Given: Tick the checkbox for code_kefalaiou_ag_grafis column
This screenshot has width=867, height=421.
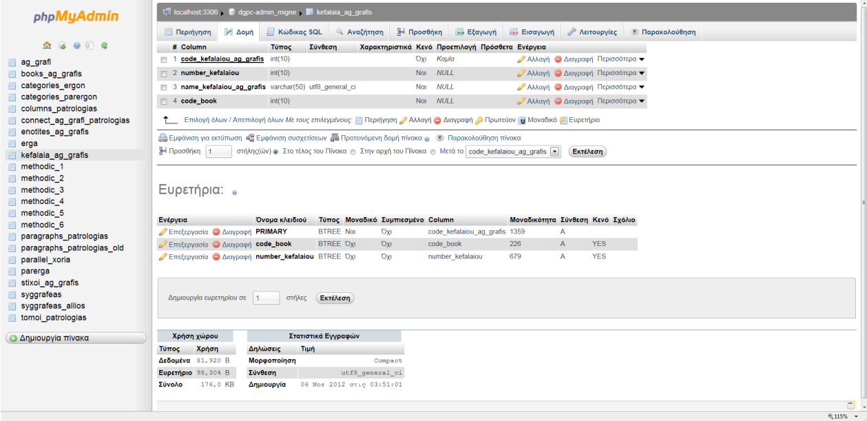Looking at the screenshot, I should pyautogui.click(x=164, y=60).
